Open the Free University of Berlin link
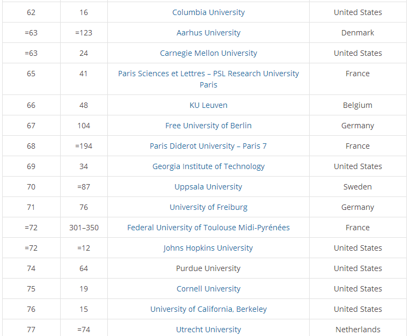Viewport: 410px width, 336px height. 208,126
